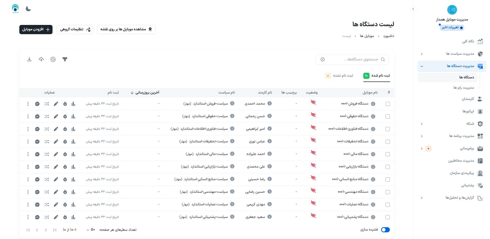Click the افزودن موبایل button
Screen dimensions: 490x239
coord(36,30)
